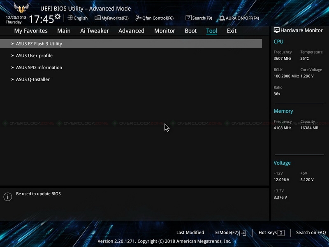Click Last Modified button

tap(190, 233)
